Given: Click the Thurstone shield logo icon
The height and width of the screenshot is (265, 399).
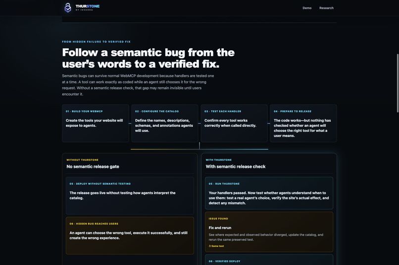Looking at the screenshot, I should coord(68,7).
